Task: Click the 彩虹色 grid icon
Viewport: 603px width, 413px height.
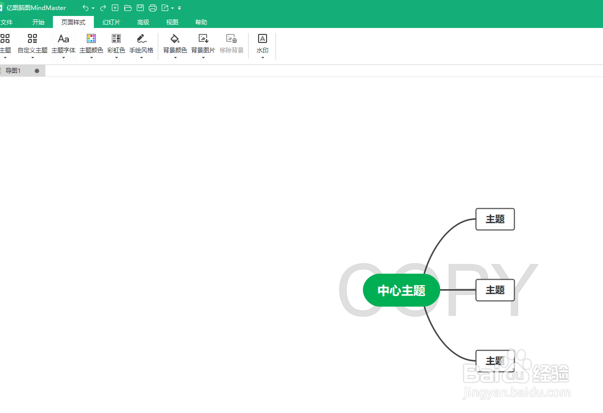Action: [x=116, y=38]
